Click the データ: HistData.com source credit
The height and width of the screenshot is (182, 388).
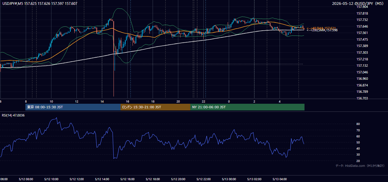coord(360,166)
